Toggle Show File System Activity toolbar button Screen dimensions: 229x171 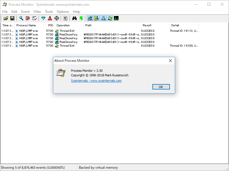tap(96, 18)
